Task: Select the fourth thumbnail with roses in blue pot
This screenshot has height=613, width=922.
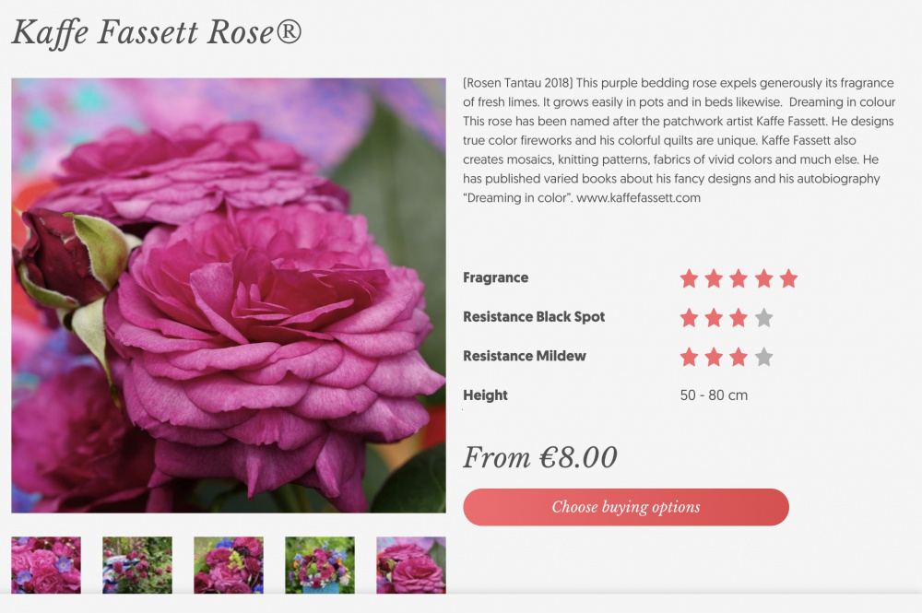Action: tap(320, 565)
